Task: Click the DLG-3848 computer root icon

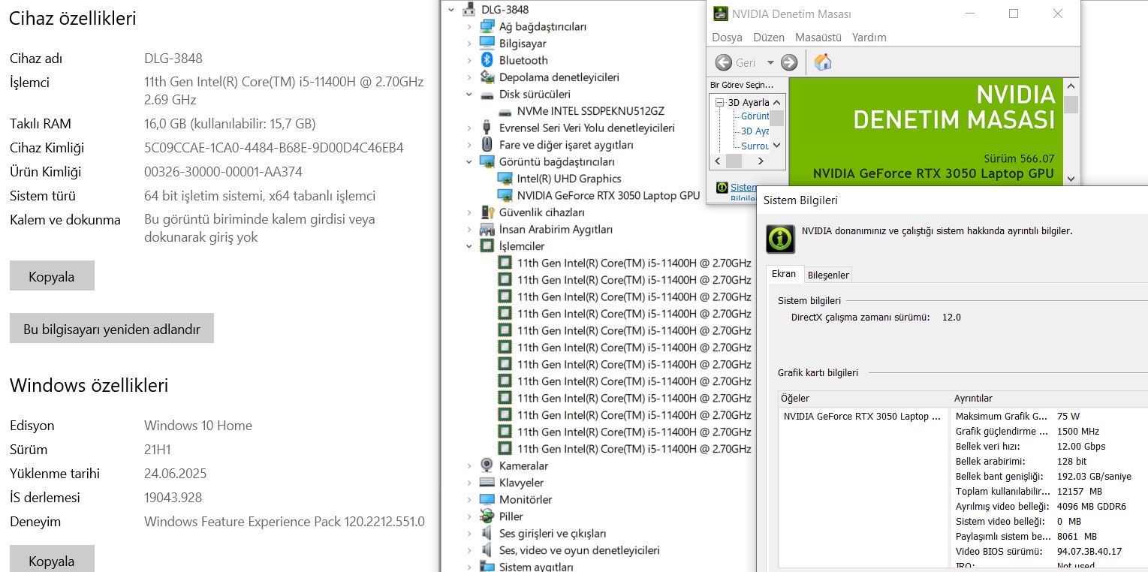Action: point(469,10)
